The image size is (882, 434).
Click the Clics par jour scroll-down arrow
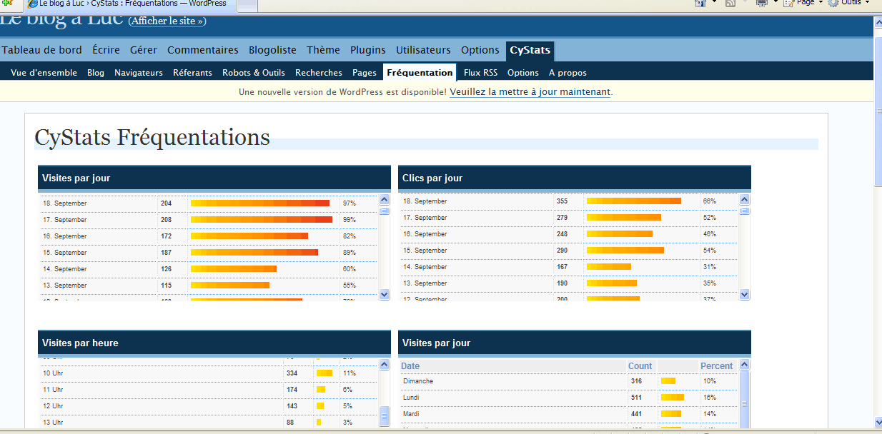pyautogui.click(x=745, y=294)
